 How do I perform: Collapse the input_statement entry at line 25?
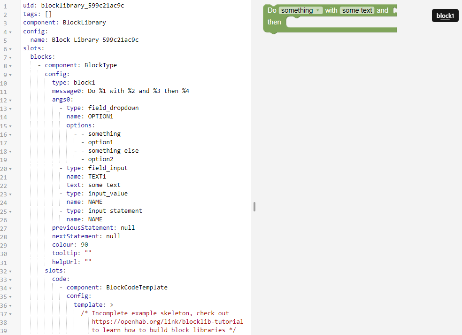point(10,211)
